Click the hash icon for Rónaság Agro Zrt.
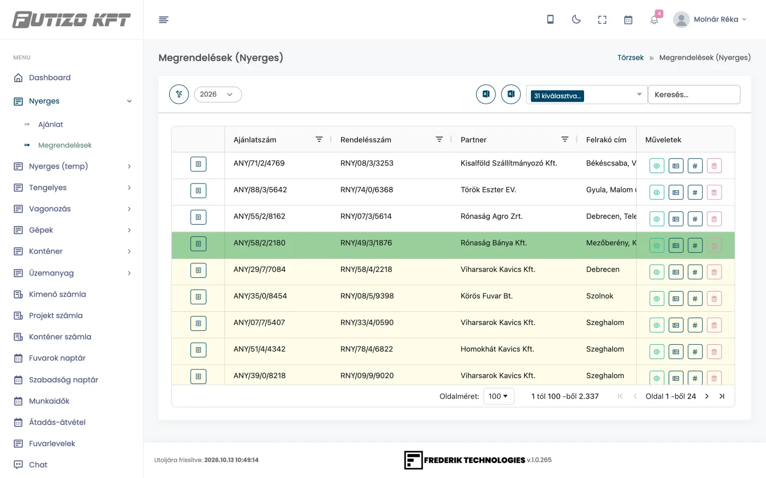This screenshot has height=478, width=766. click(695, 219)
